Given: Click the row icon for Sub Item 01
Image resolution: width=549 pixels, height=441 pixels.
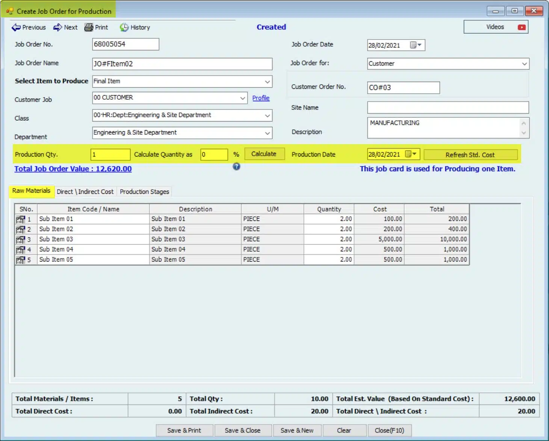Looking at the screenshot, I should coord(20,219).
